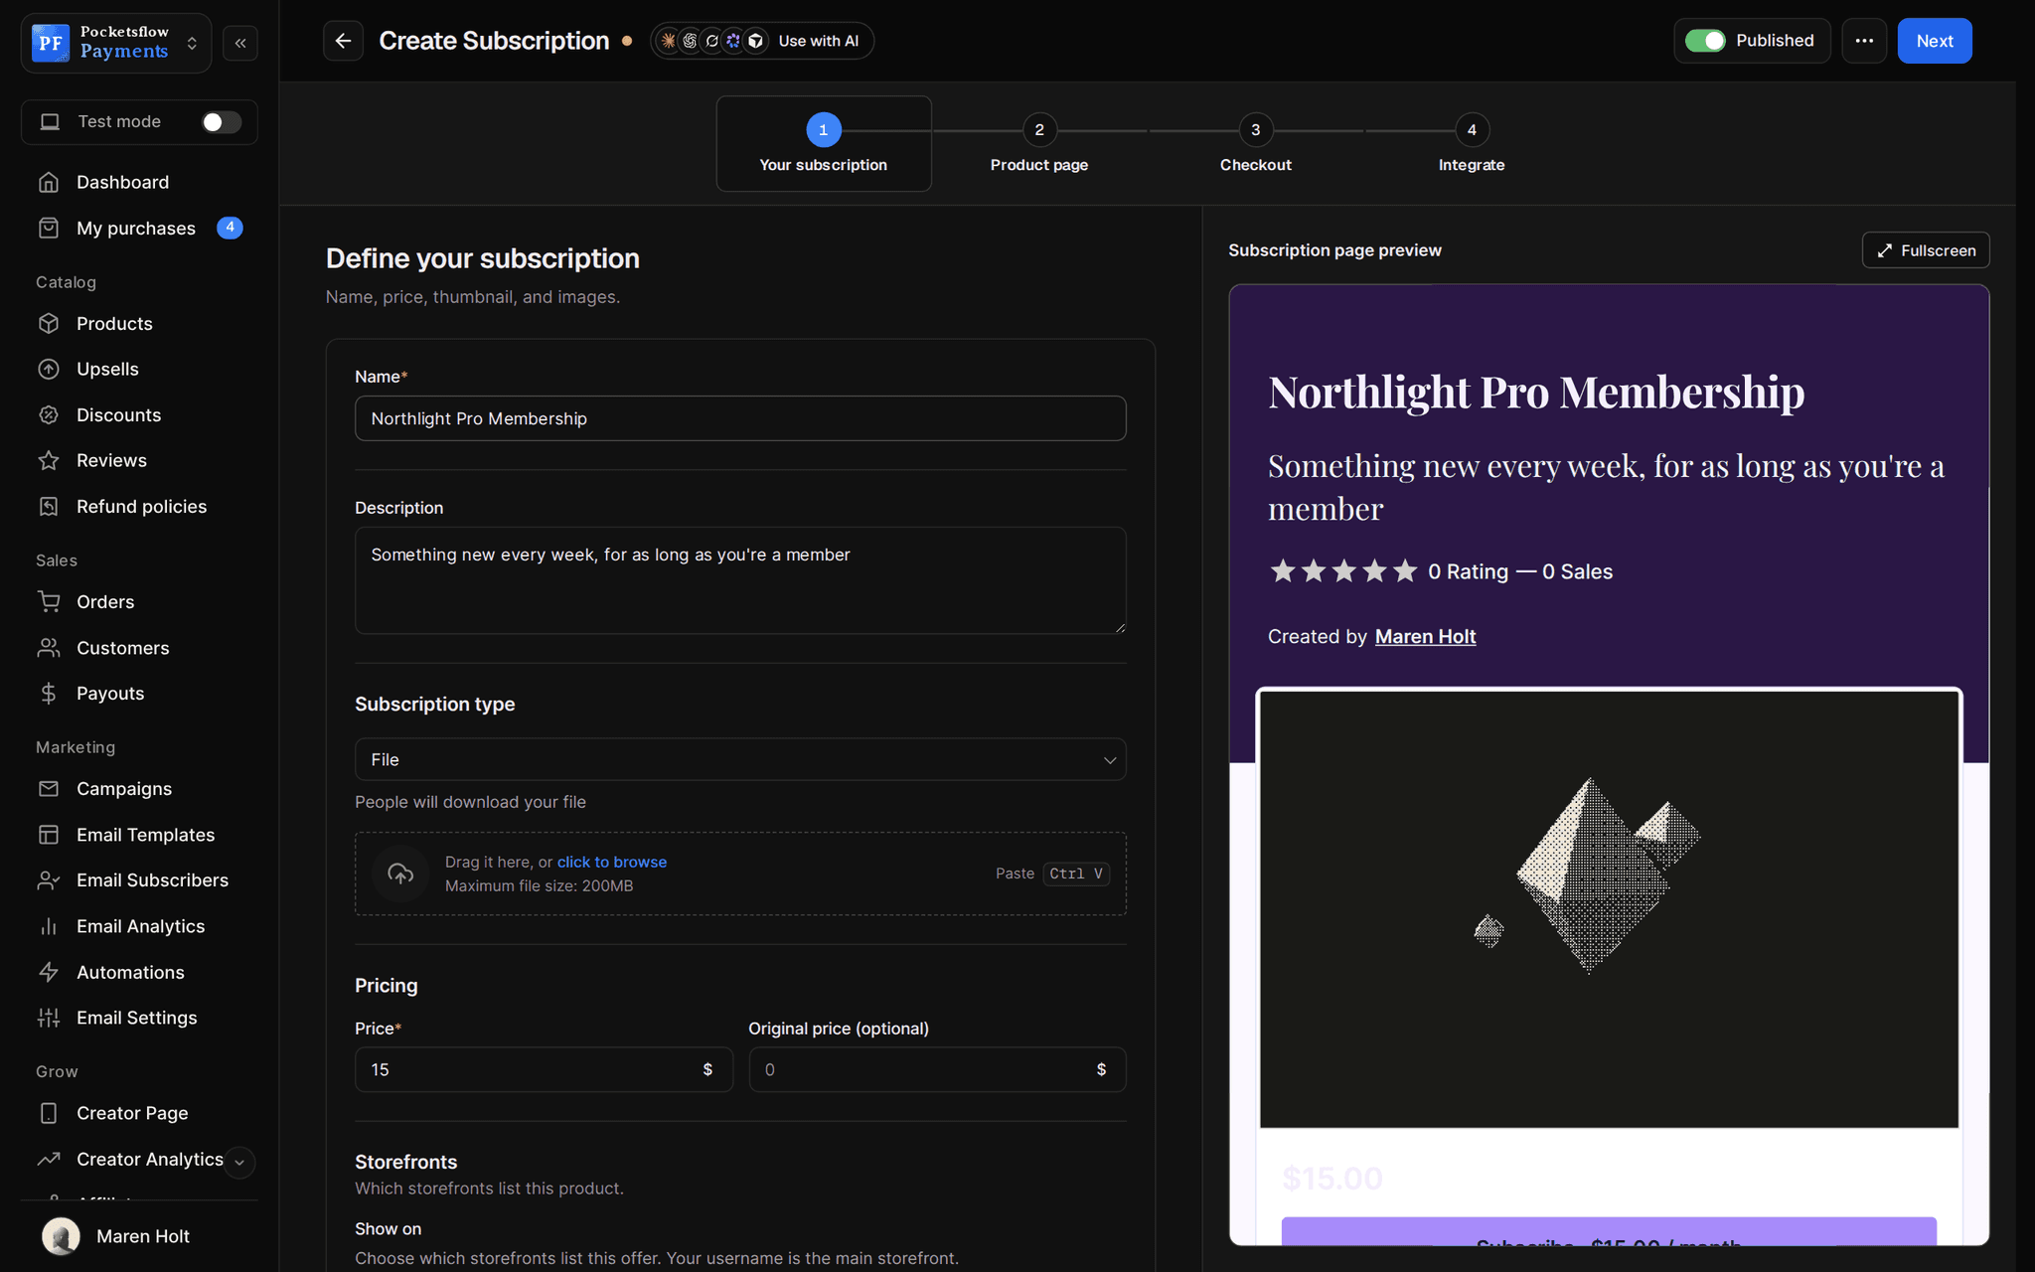View Orders in the Sales section
This screenshot has height=1272, width=2035.
[139, 601]
